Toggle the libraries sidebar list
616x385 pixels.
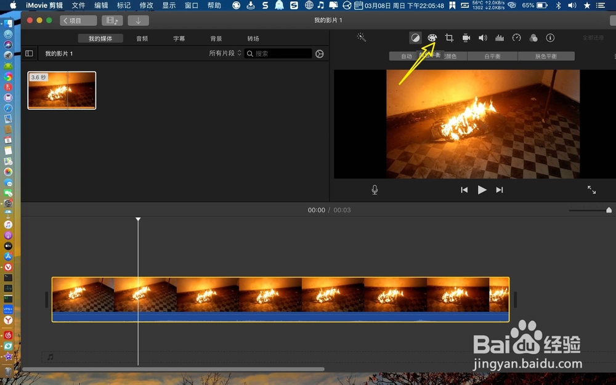pos(29,54)
